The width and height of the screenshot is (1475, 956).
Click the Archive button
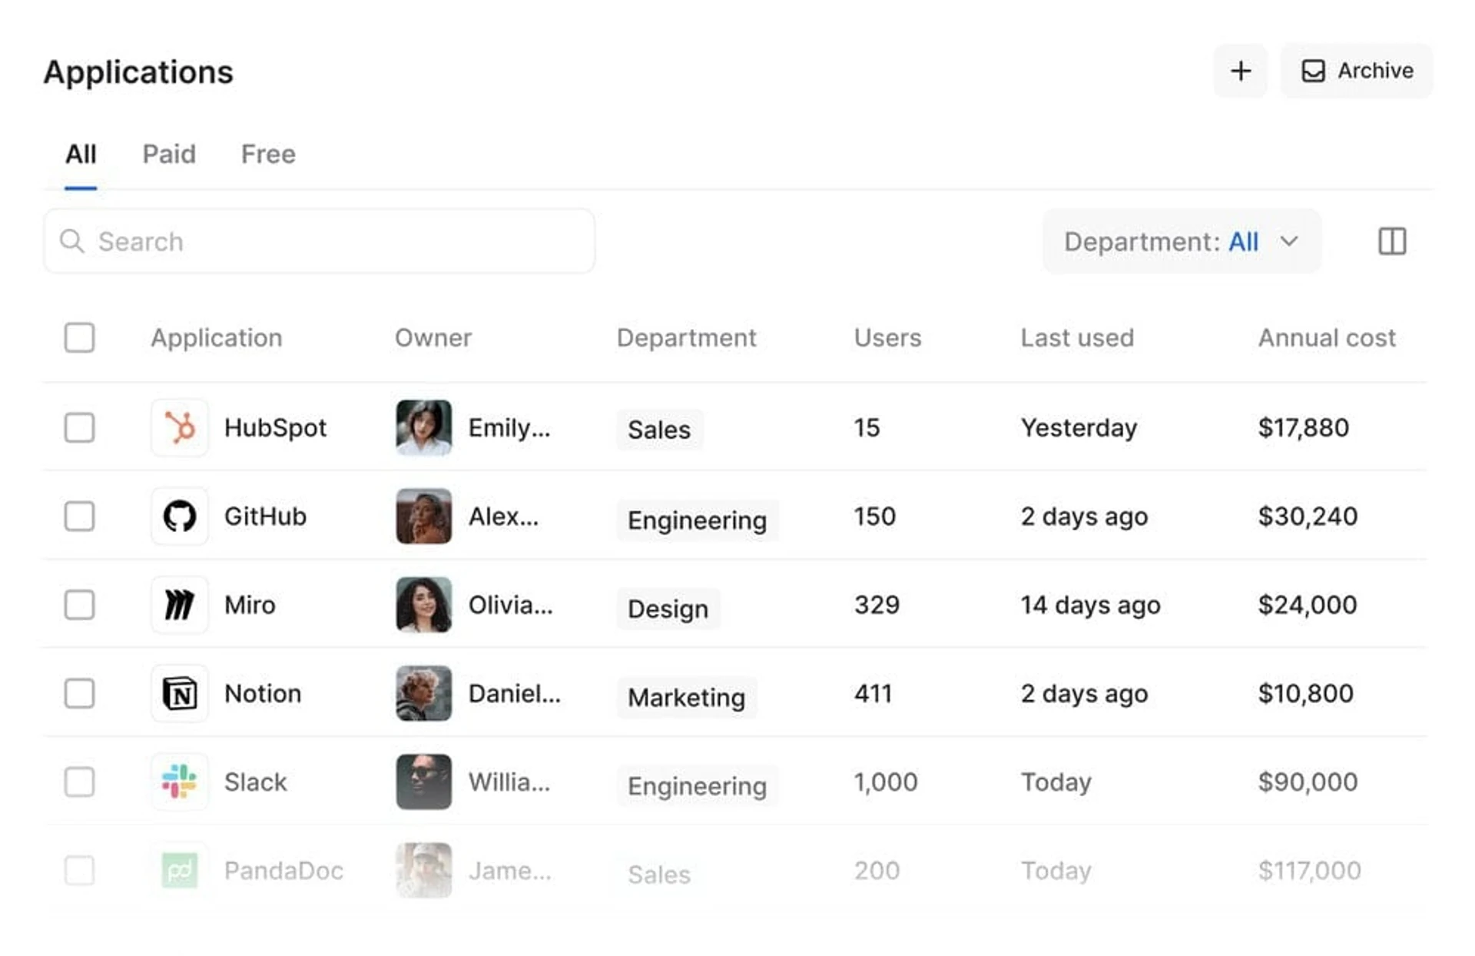(x=1356, y=71)
